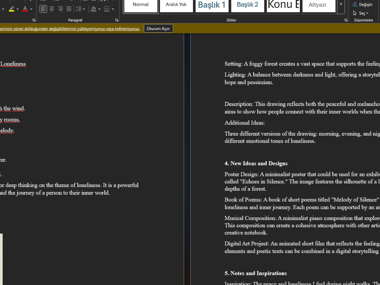Apply yellow text highlight color
The height and width of the screenshot is (285, 380).
(11, 9)
